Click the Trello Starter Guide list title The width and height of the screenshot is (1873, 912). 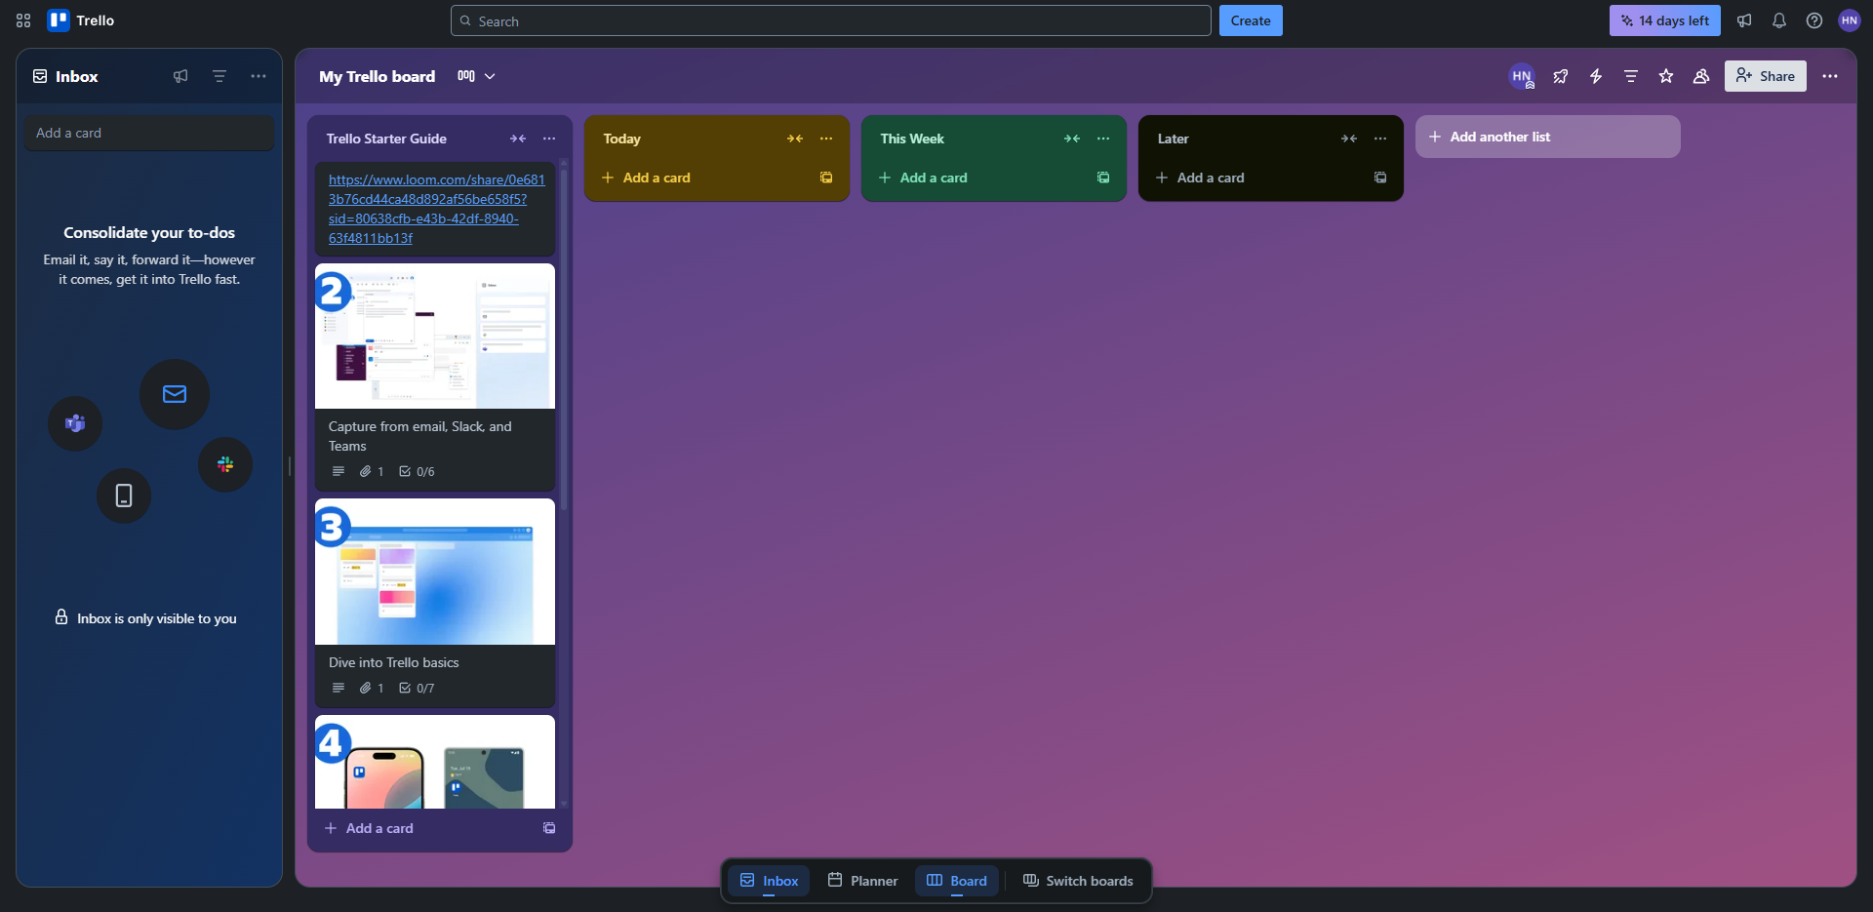pyautogui.click(x=386, y=139)
